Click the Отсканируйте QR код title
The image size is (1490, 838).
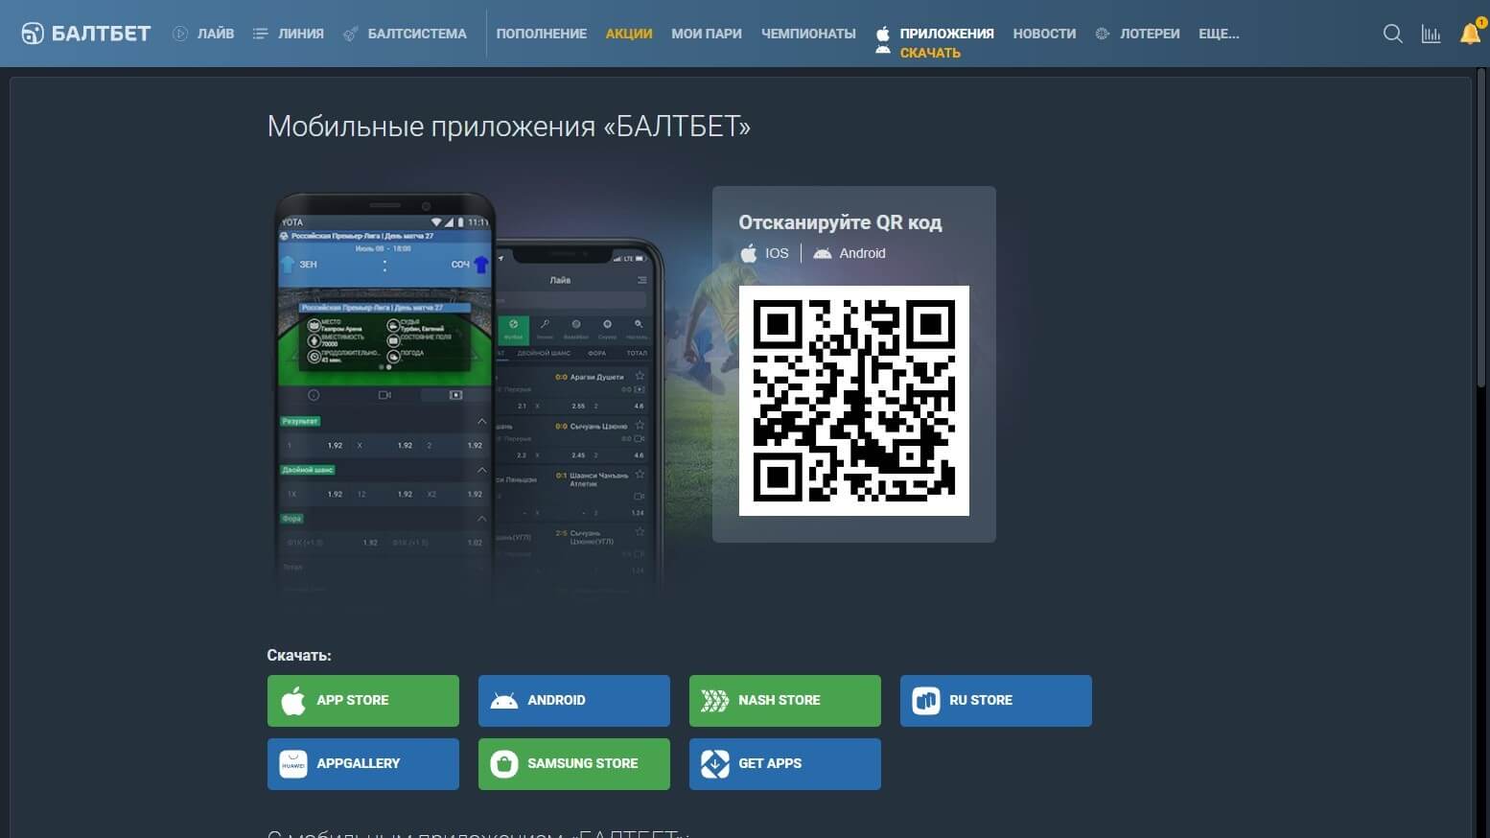click(840, 222)
